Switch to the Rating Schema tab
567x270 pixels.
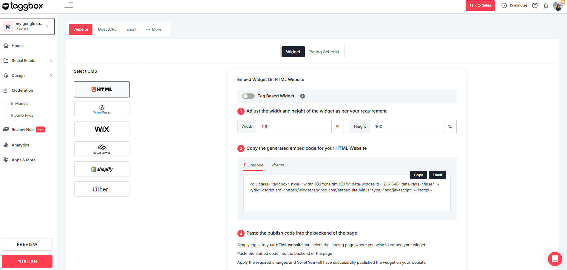[324, 52]
